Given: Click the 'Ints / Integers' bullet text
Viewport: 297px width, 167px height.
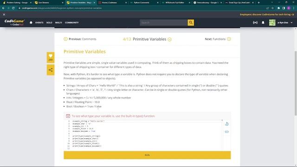Looking at the screenshot, I should 98,98.
